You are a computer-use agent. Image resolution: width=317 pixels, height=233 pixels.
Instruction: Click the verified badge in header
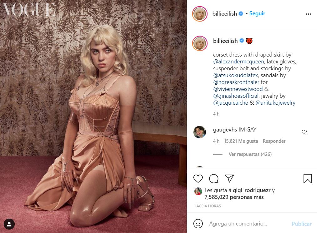(241, 13)
